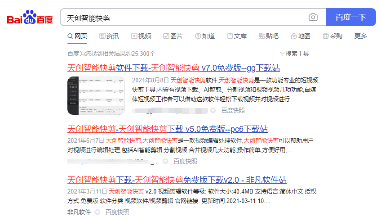This screenshot has width=381, height=221.
Task: Open camera image search icon
Action: [313, 17]
